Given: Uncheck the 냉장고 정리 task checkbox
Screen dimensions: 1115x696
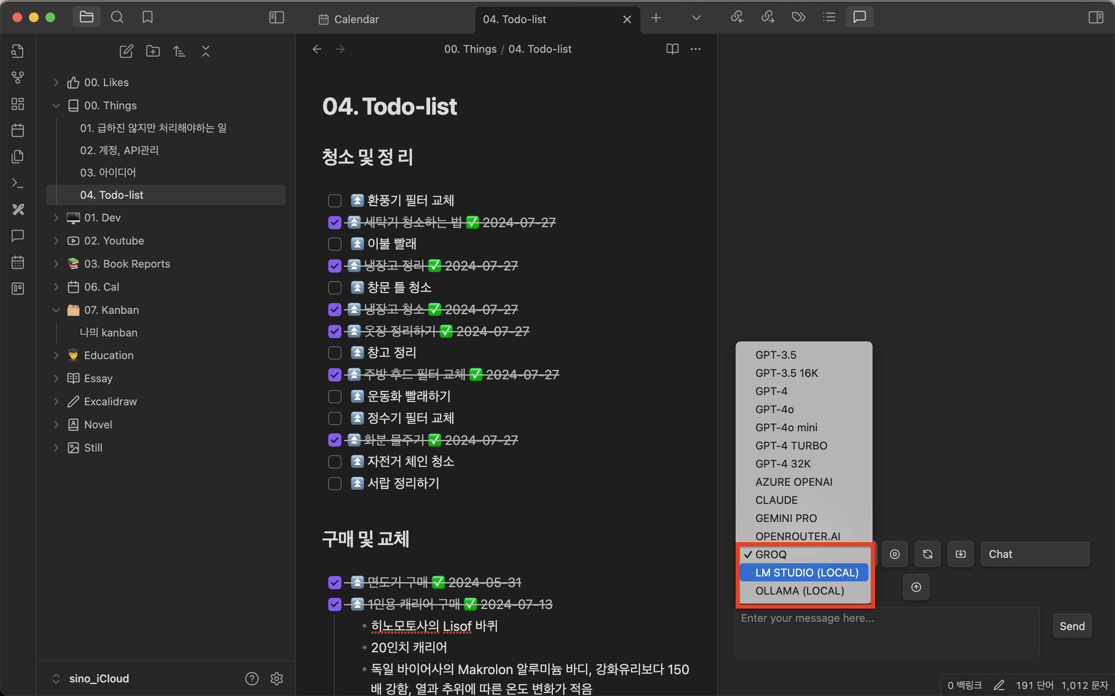Looking at the screenshot, I should 335,266.
